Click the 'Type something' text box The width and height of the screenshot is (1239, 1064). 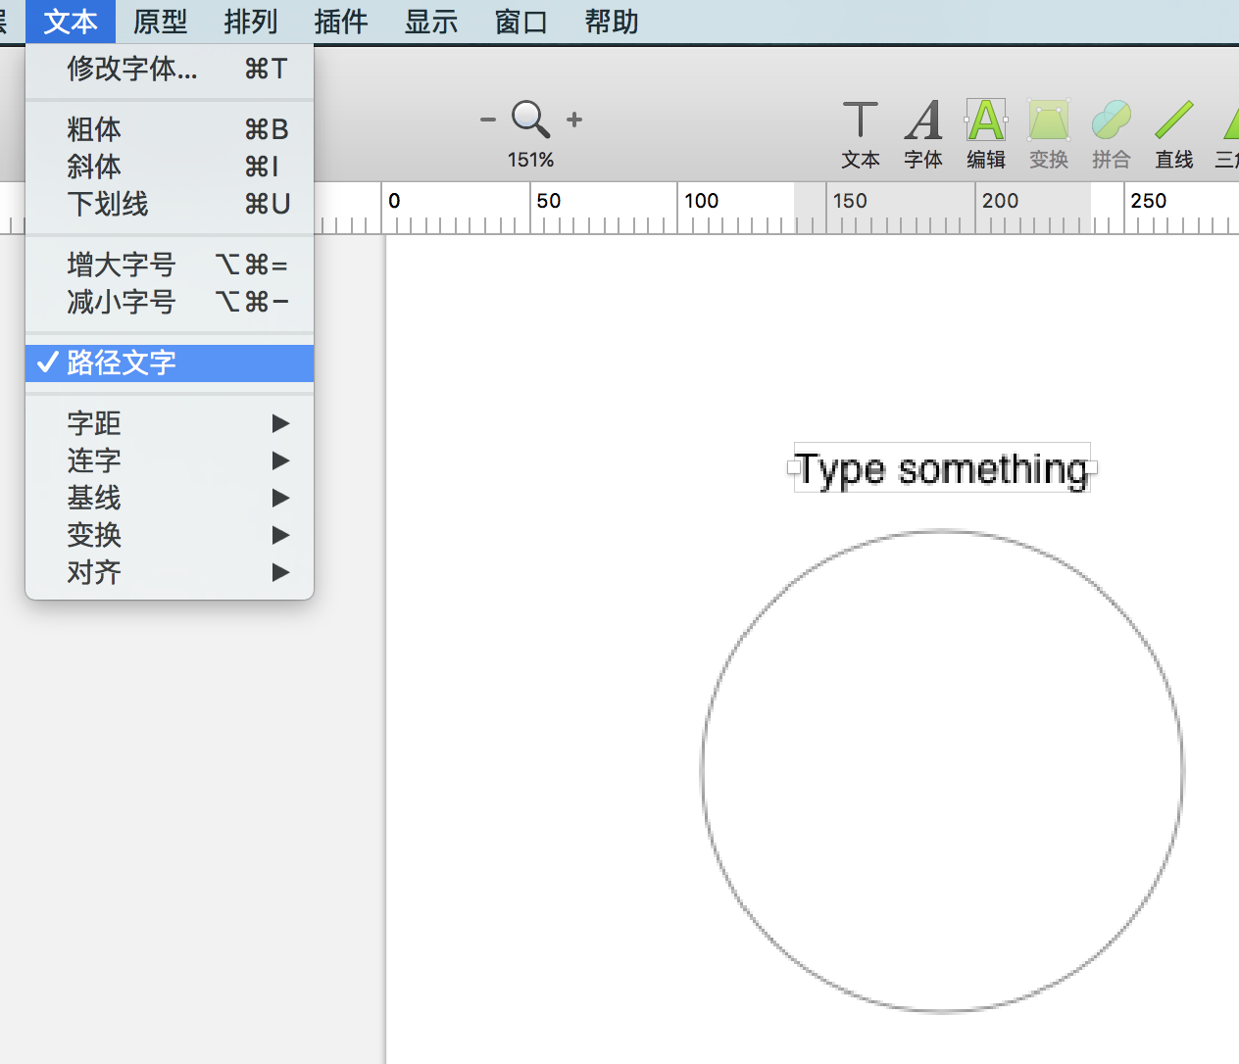[941, 469]
